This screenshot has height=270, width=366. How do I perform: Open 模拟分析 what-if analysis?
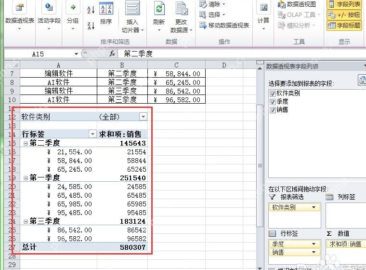point(297,25)
